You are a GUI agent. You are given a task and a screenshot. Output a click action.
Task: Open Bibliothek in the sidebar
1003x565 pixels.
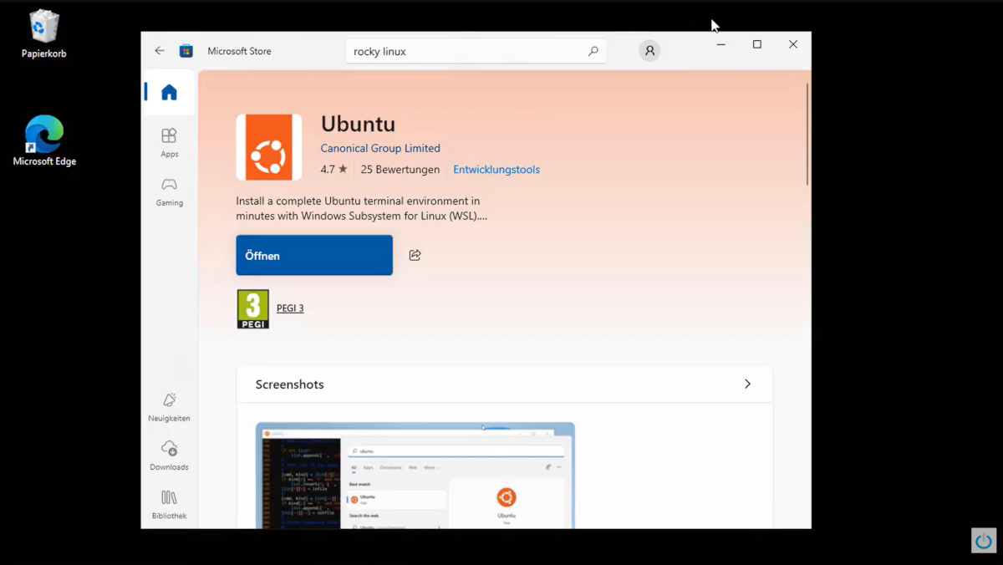pyautogui.click(x=169, y=505)
